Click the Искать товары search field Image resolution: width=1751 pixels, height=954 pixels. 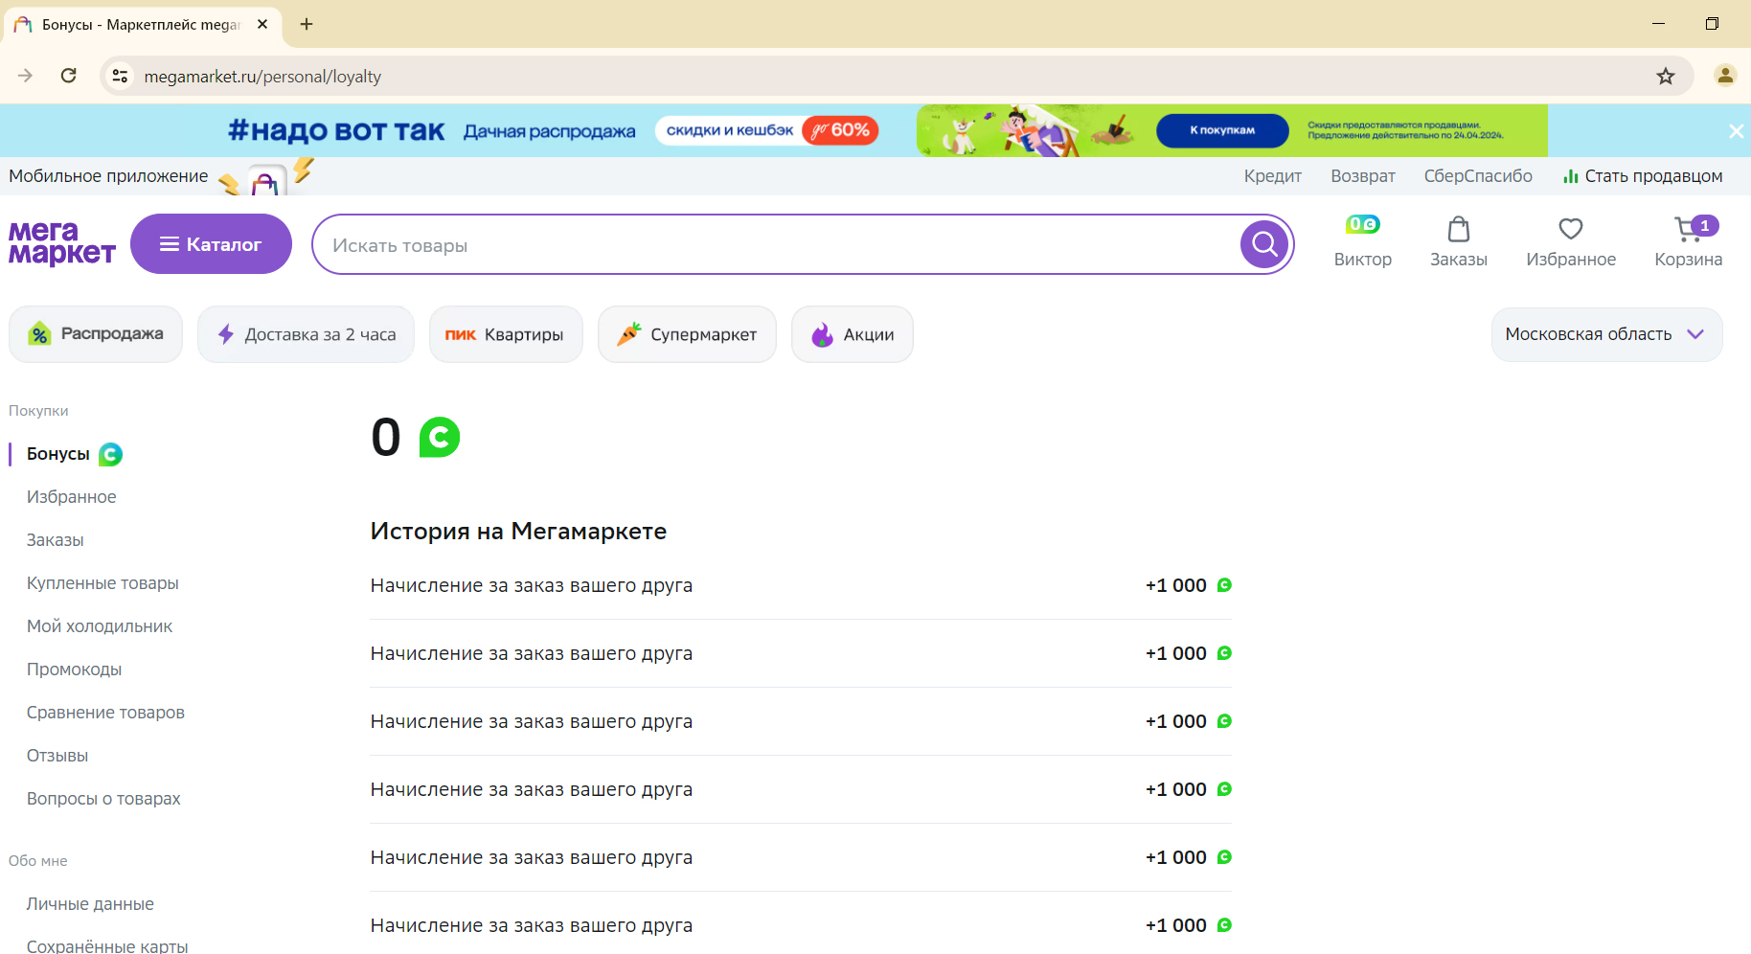point(776,245)
